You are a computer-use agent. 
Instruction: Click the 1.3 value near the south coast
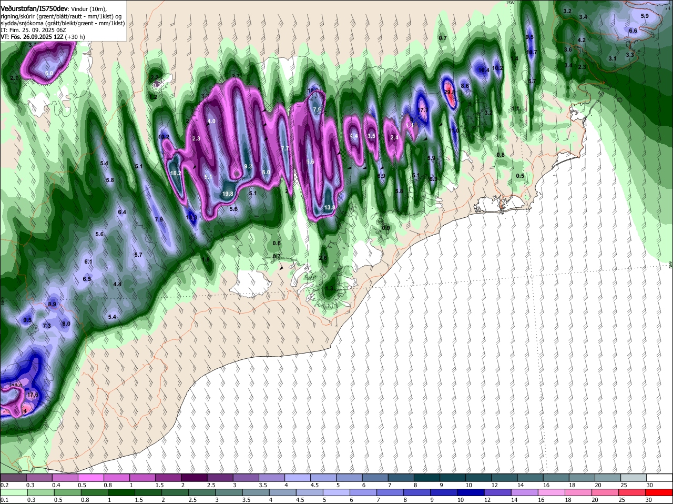pyautogui.click(x=329, y=288)
